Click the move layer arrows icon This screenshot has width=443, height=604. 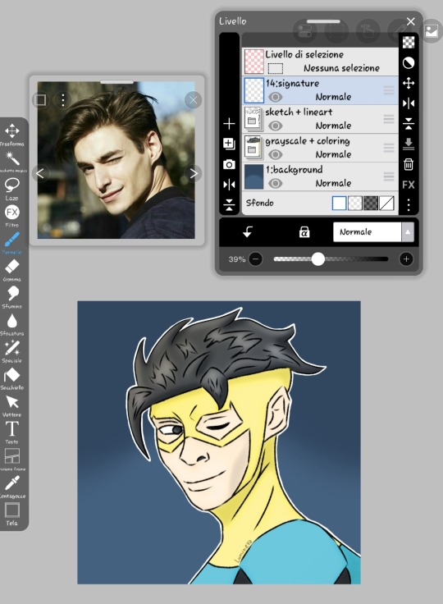coord(409,83)
